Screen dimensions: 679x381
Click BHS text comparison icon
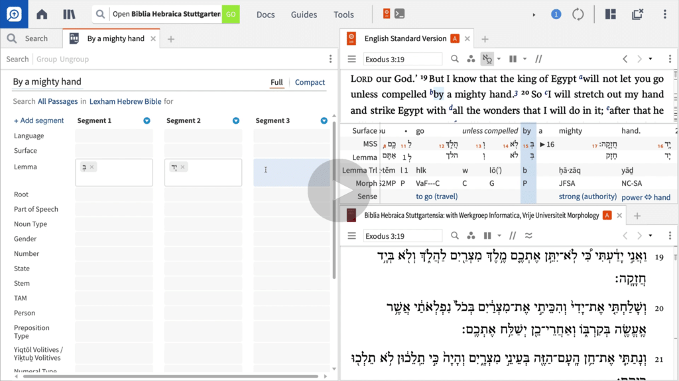click(528, 235)
